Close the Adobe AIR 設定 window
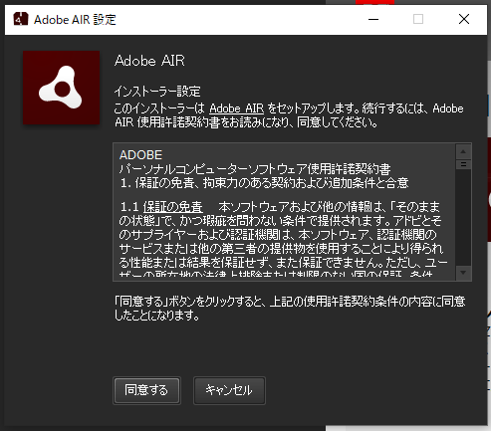491x431 pixels. click(x=464, y=19)
